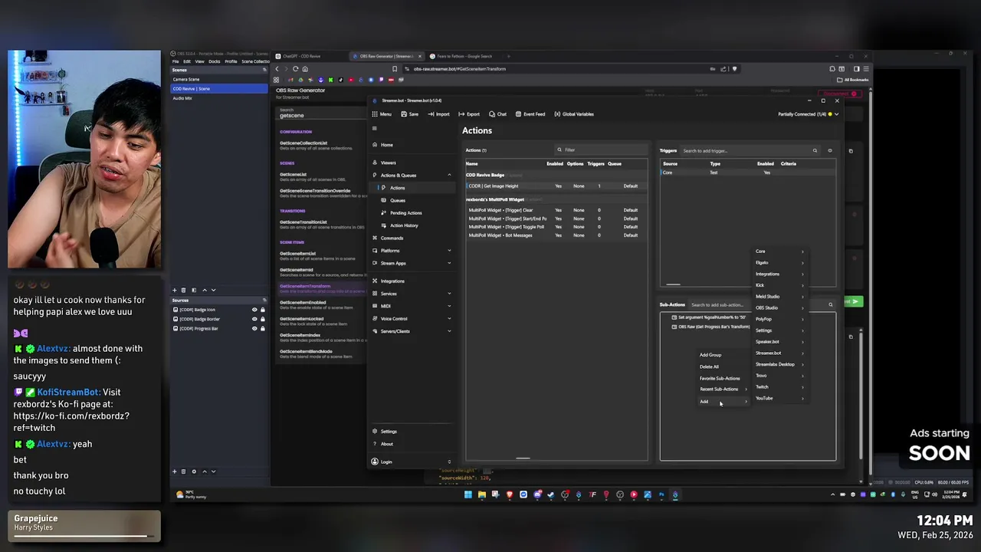Select Audio Mix scene in OBS

(219, 98)
